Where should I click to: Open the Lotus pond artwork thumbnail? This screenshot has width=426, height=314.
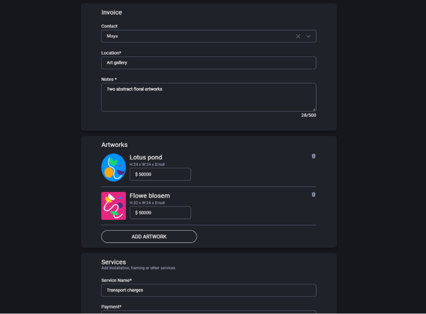114,168
